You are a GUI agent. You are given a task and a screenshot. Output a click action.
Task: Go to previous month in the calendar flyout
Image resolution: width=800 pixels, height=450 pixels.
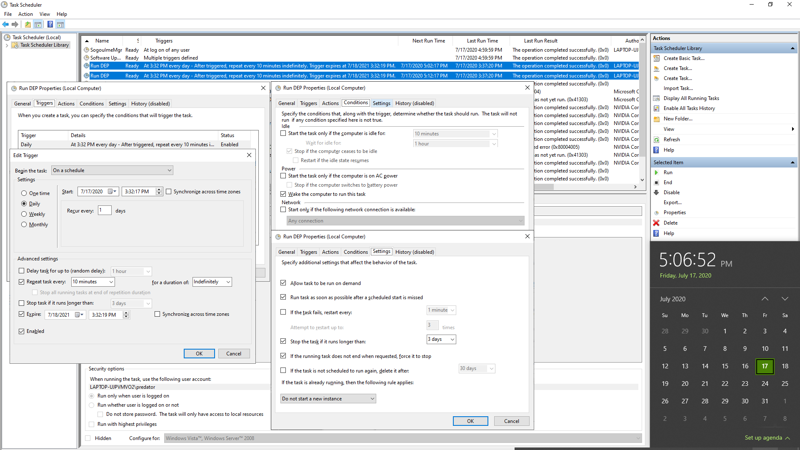point(765,299)
